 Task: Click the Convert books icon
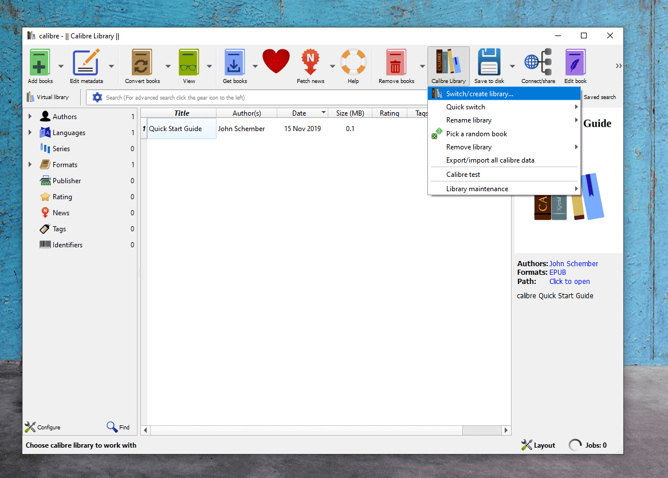point(142,62)
